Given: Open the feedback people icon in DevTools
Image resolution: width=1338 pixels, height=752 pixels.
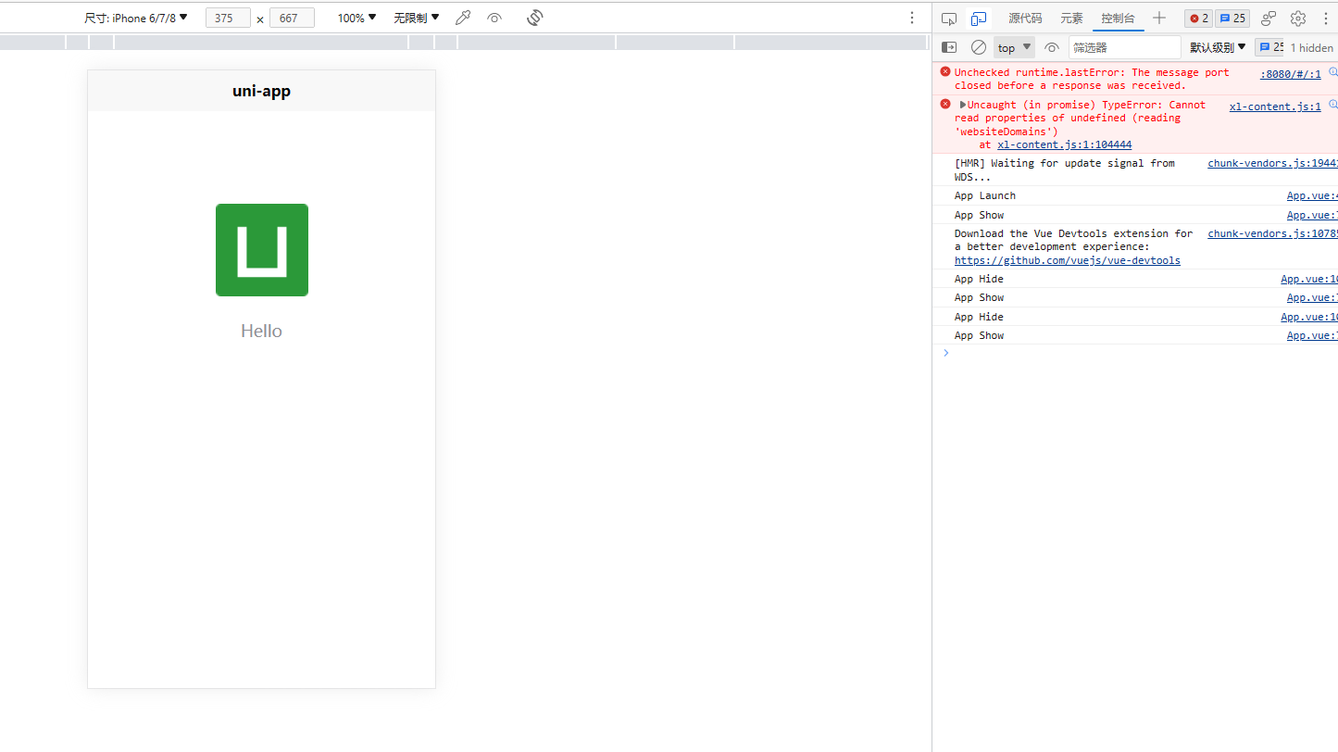Looking at the screenshot, I should pyautogui.click(x=1269, y=19).
